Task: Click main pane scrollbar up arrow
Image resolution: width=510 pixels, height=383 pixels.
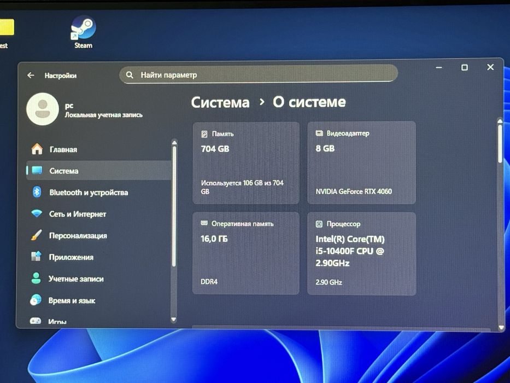Action: pyautogui.click(x=500, y=121)
